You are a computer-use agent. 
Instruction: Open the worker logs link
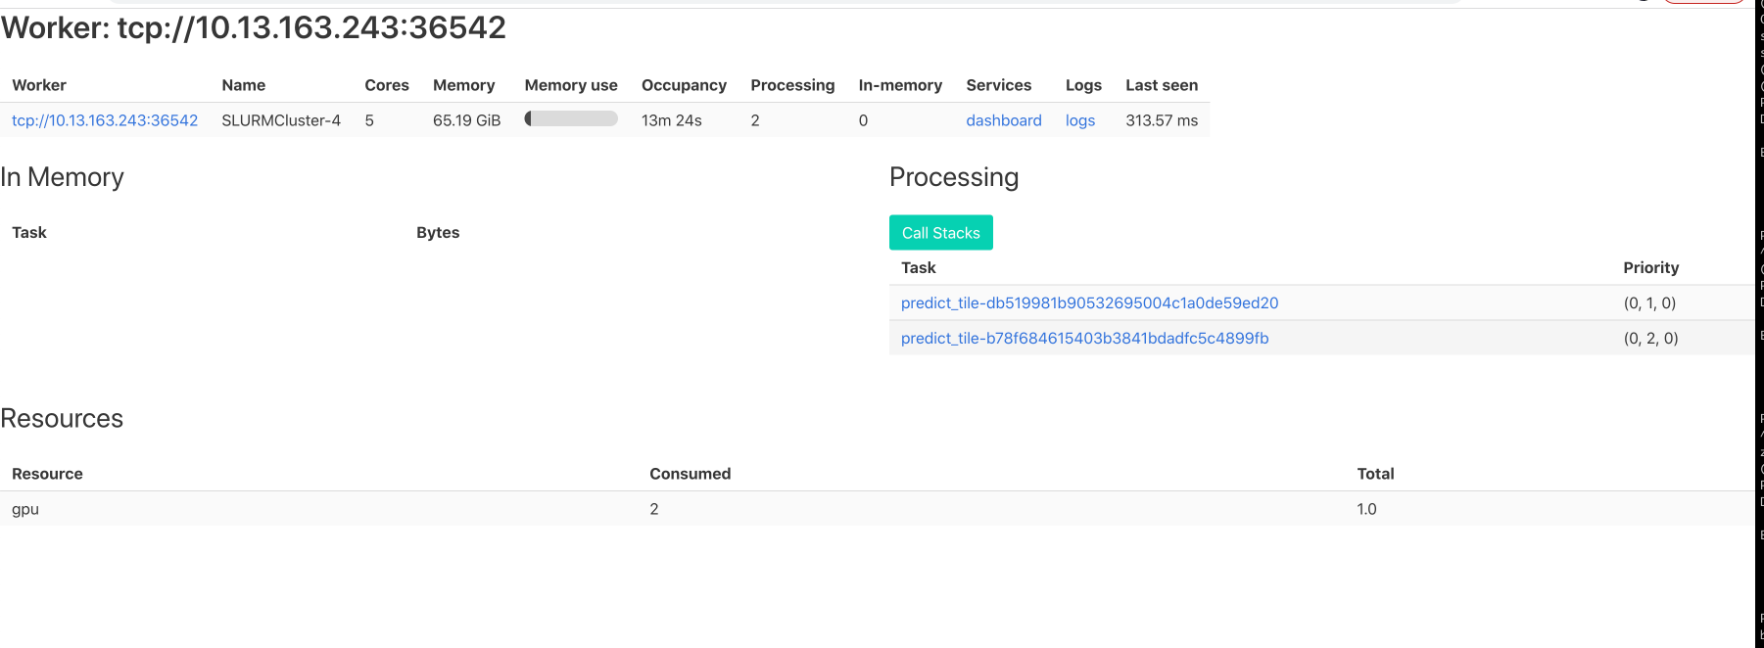tap(1080, 120)
